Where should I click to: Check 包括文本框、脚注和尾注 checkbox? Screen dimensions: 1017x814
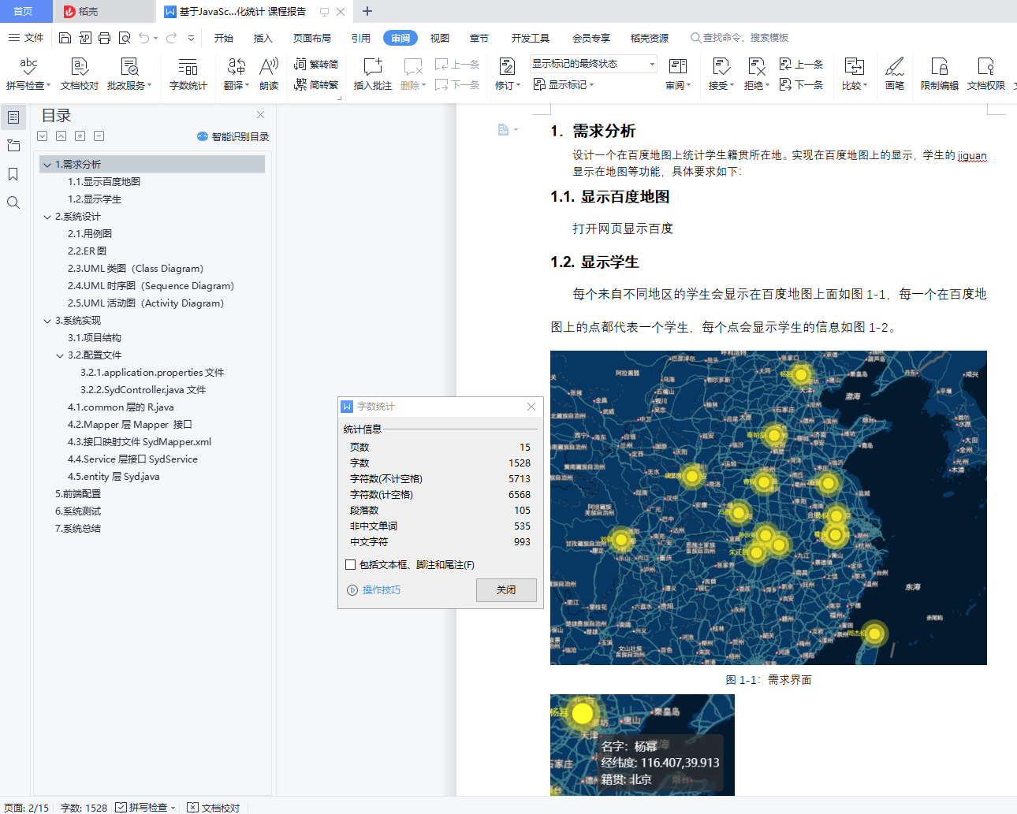click(x=351, y=564)
